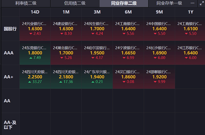205x135 pixels.
Task: Open 1Y 24工商银行C cell at 1.6100
Action: (x=190, y=29)
